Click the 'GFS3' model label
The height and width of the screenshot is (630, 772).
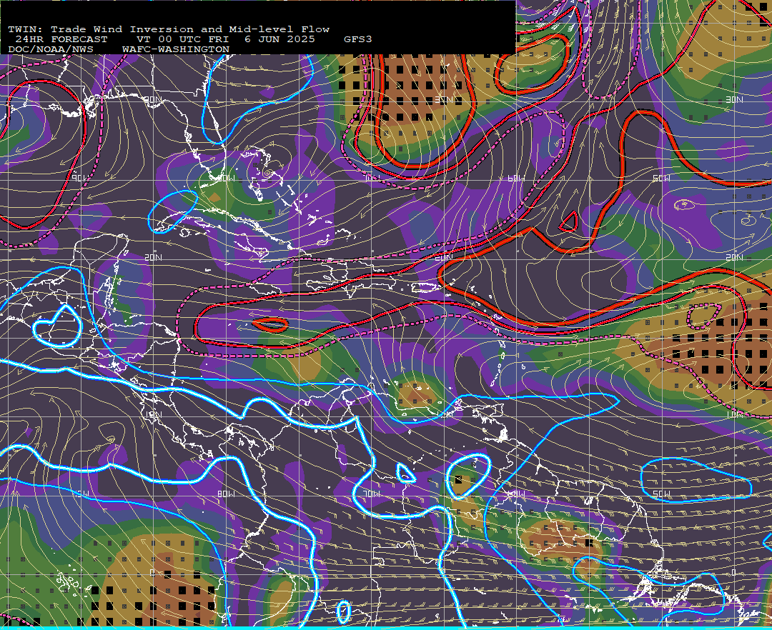(358, 39)
